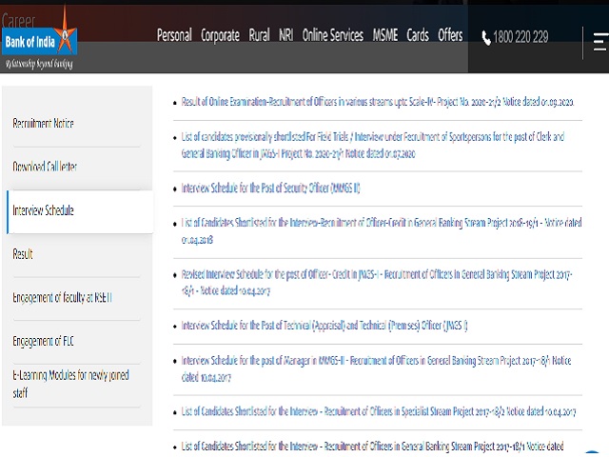This screenshot has height=457, width=609.
Task: Select Recruitment Notice in sidebar
Action: 43,124
